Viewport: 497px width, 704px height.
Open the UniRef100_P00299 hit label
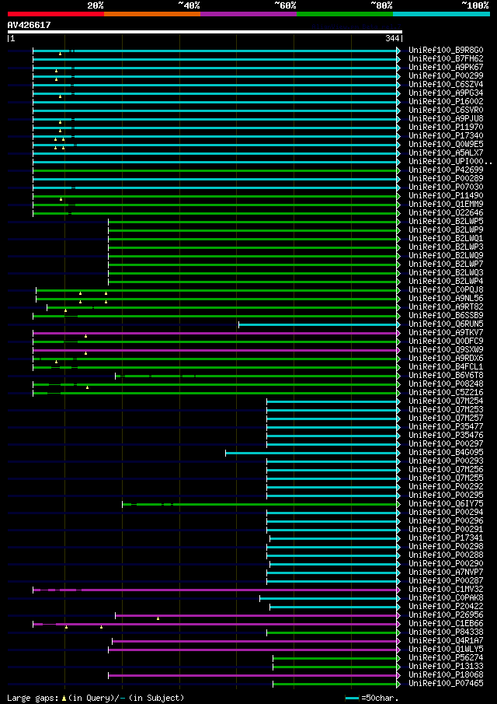[x=446, y=75]
